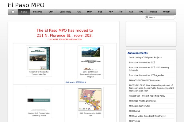Open the 'Click here for APPENDIX A' link
The height and width of the screenshot is (122, 184).
[75, 82]
